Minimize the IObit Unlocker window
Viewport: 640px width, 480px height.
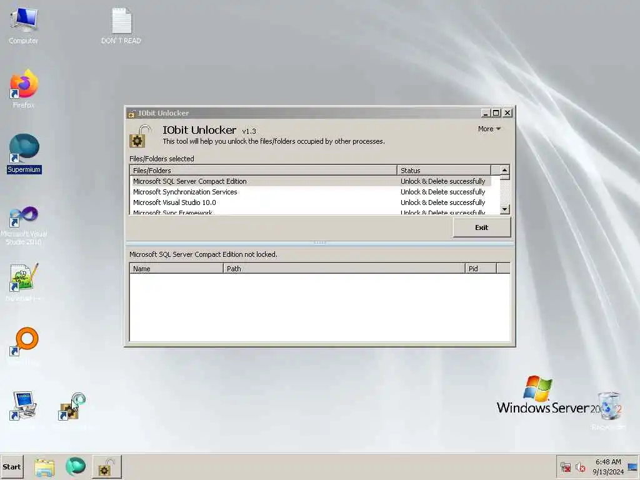tap(485, 113)
